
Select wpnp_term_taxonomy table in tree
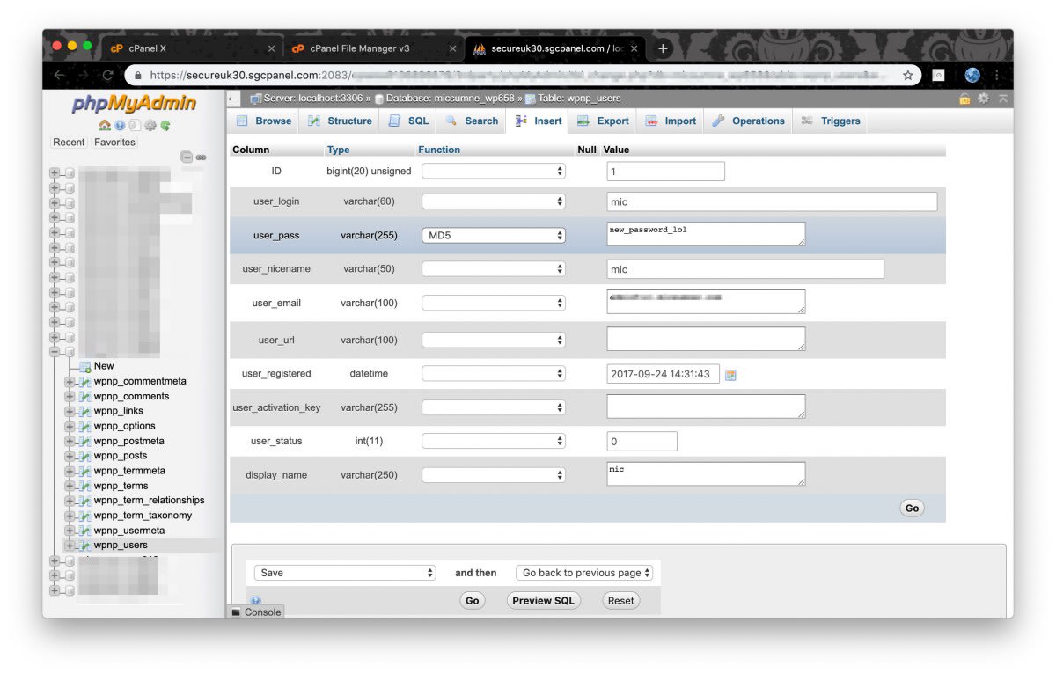pos(143,516)
